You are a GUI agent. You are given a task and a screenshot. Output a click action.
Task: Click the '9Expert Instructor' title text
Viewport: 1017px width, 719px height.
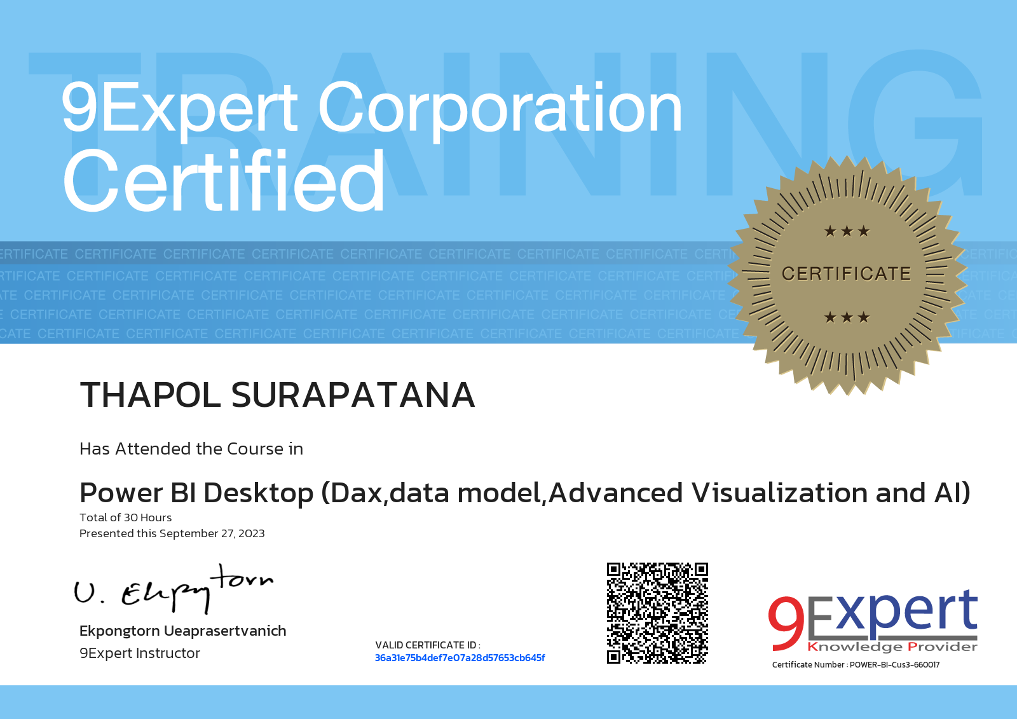point(140,654)
